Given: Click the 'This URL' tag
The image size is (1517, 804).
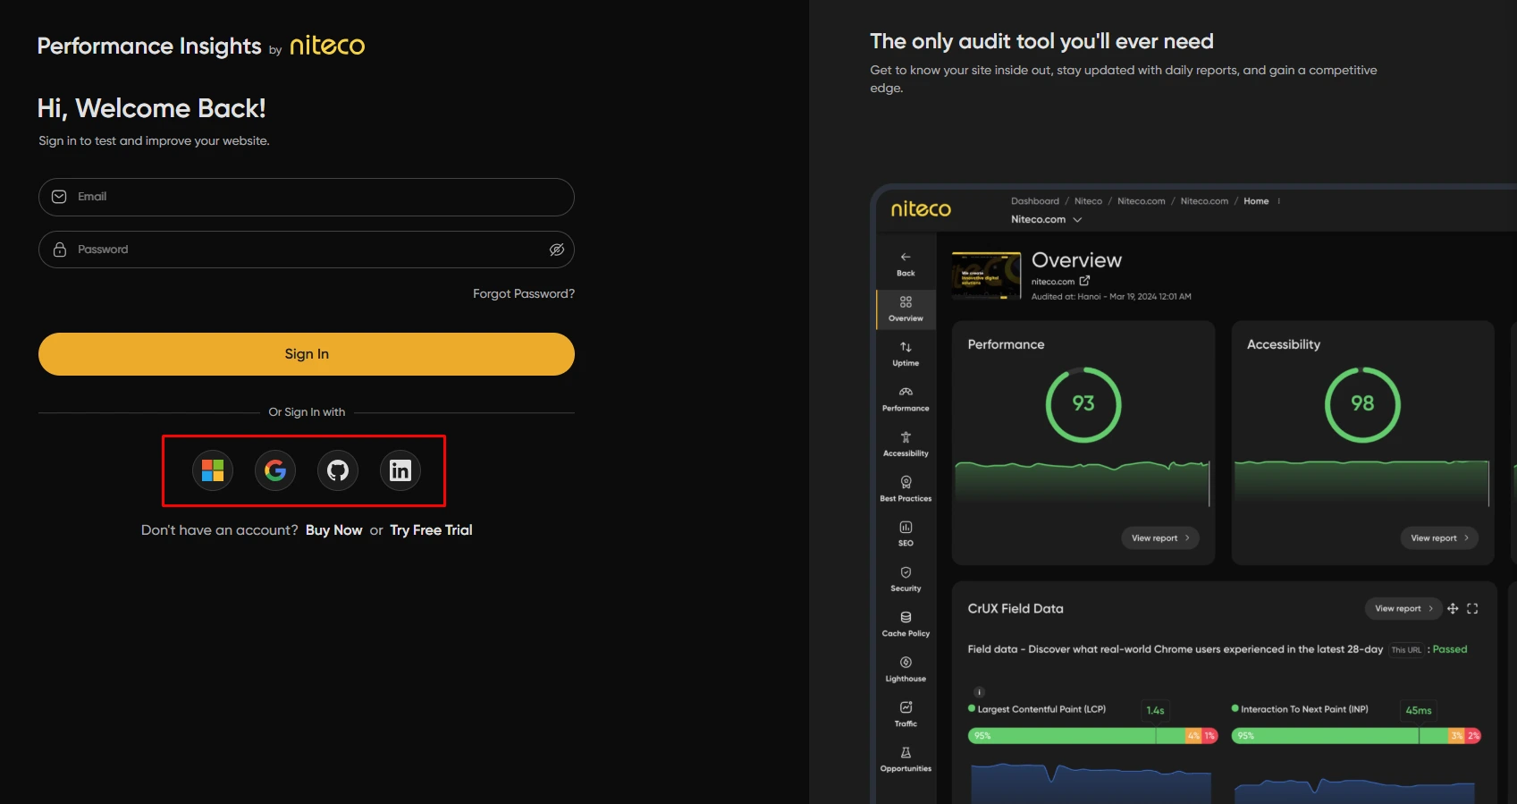Looking at the screenshot, I should 1406,650.
